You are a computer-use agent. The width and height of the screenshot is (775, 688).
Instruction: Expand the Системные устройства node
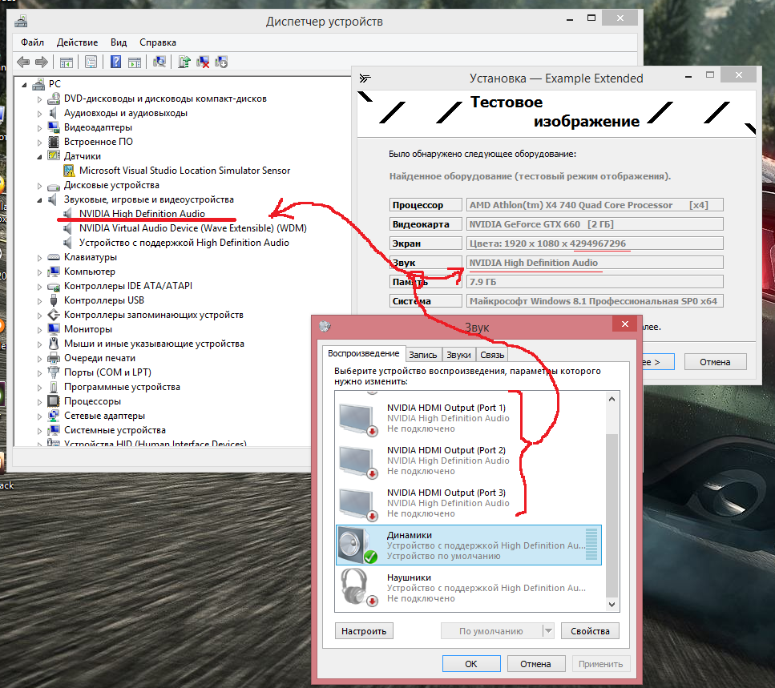(x=39, y=431)
